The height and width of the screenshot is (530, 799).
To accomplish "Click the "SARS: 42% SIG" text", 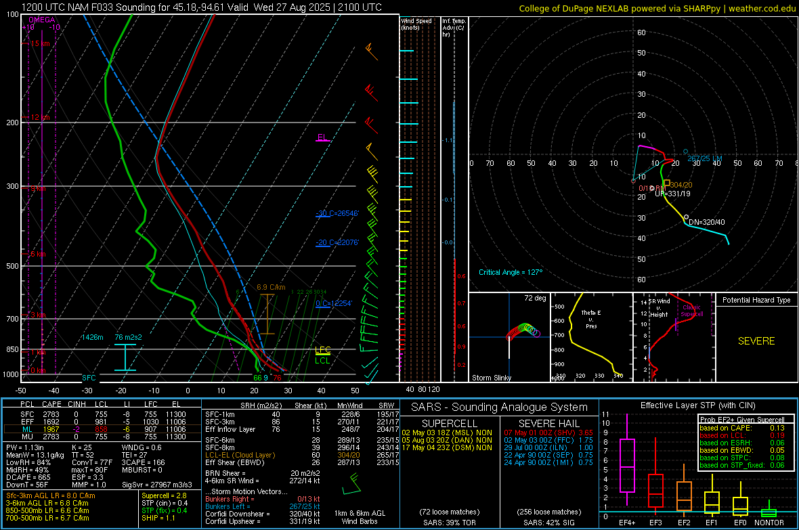I will tap(548, 523).
